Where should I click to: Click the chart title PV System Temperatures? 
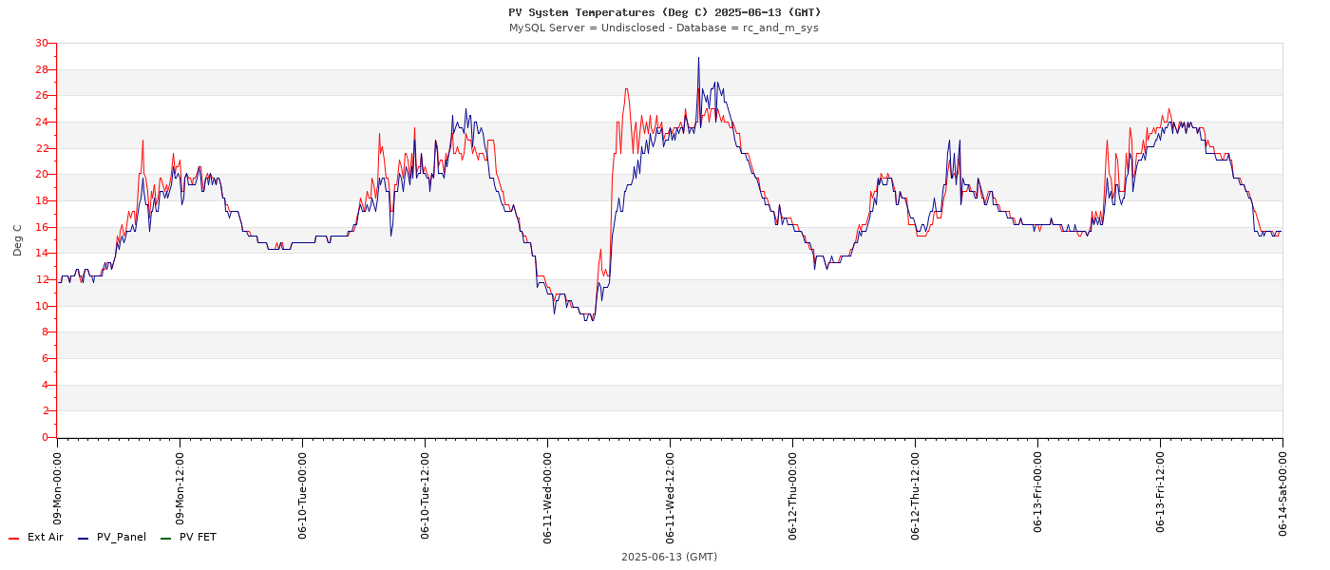(x=665, y=12)
